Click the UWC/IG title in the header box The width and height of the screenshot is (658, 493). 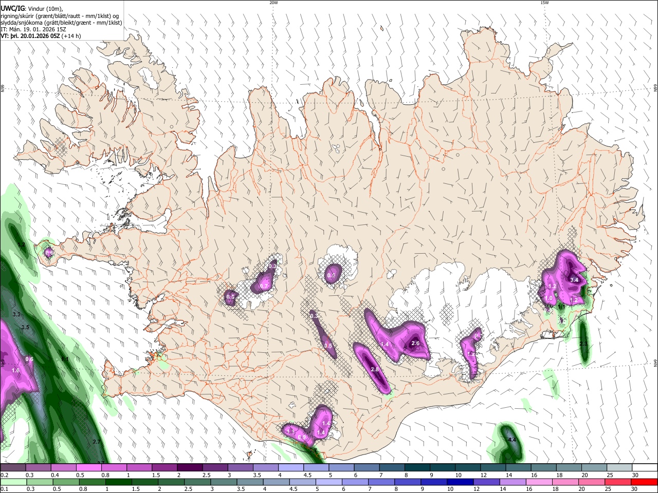pos(12,8)
